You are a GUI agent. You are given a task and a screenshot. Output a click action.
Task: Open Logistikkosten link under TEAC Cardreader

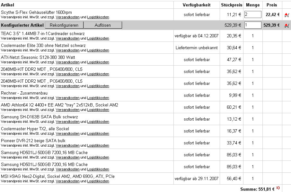(98, 38)
